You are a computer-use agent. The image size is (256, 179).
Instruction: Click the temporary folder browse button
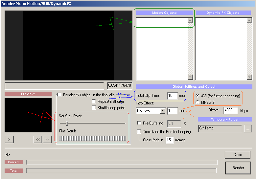click(248, 129)
